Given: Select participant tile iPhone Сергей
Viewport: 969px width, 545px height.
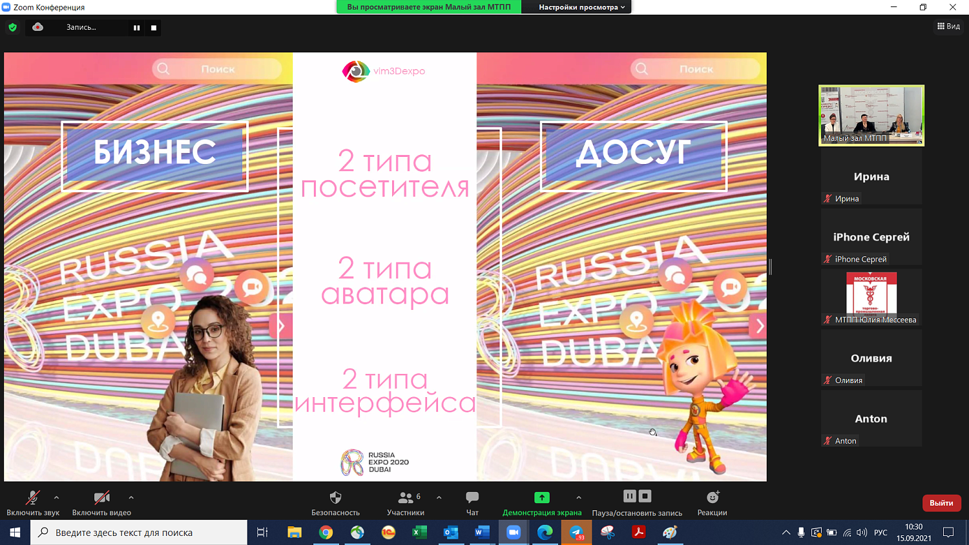Looking at the screenshot, I should tap(871, 237).
